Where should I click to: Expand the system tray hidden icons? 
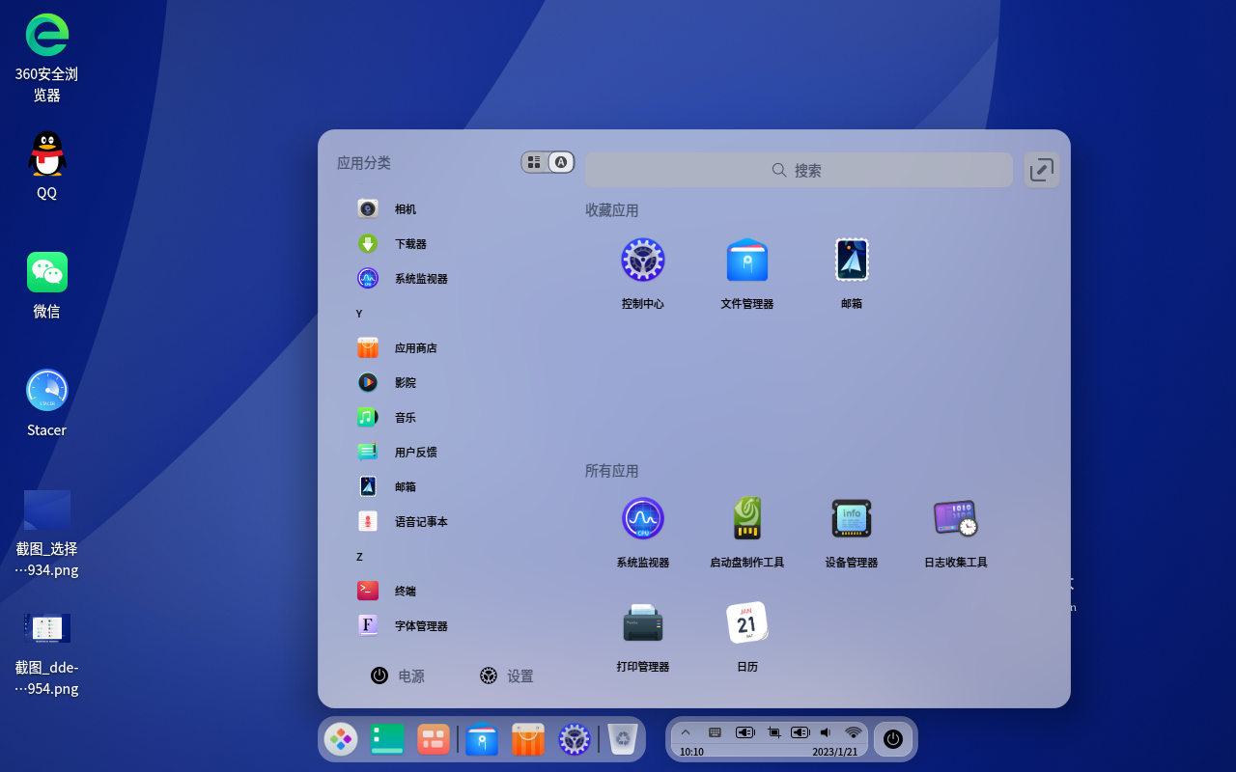tap(686, 731)
